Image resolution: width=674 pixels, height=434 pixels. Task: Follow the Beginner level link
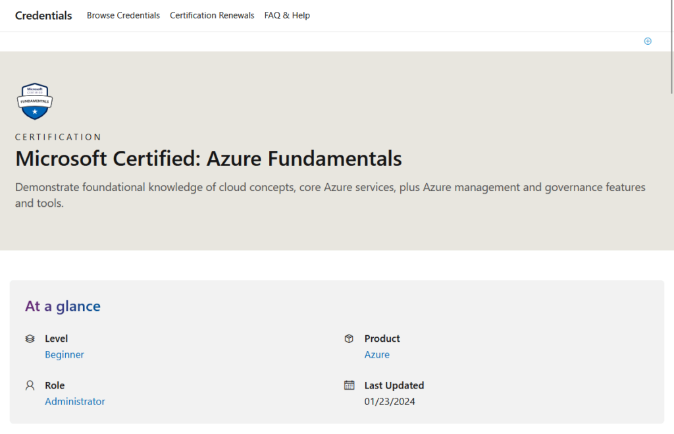coord(65,354)
